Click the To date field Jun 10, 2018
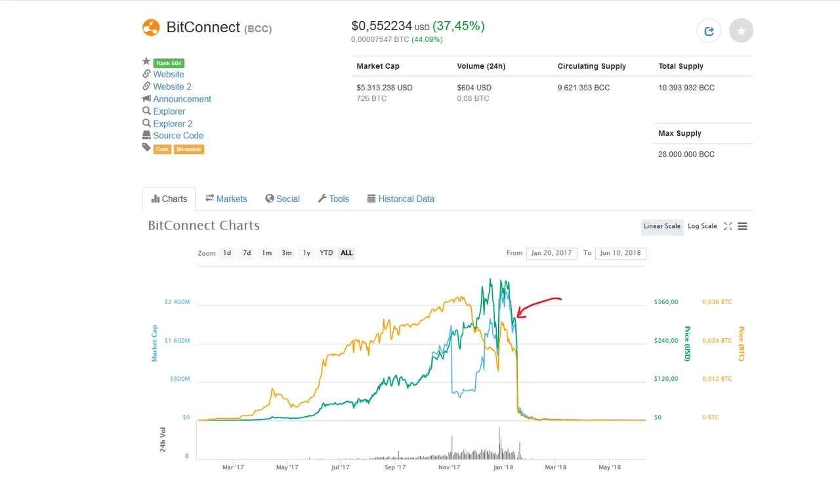840x485 pixels. coord(620,253)
